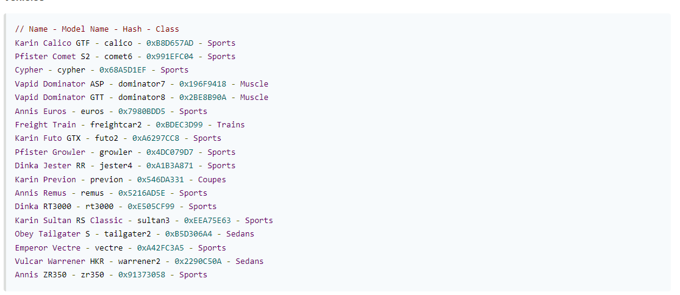Click the 'dominator7' model name

pos(141,84)
